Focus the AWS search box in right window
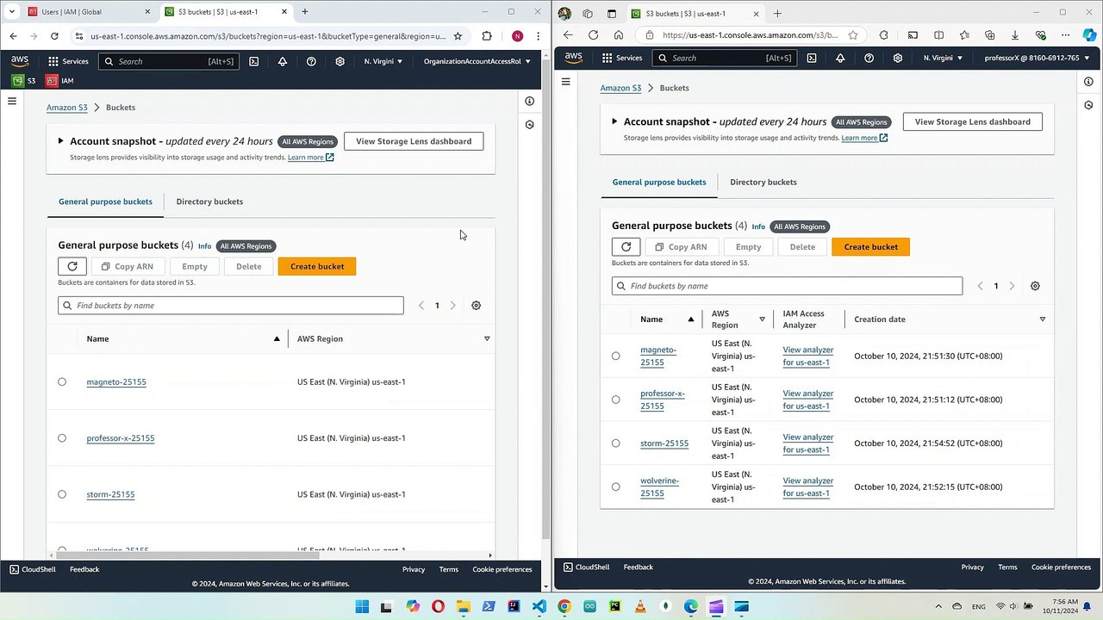The height and width of the screenshot is (620, 1103). (725, 58)
